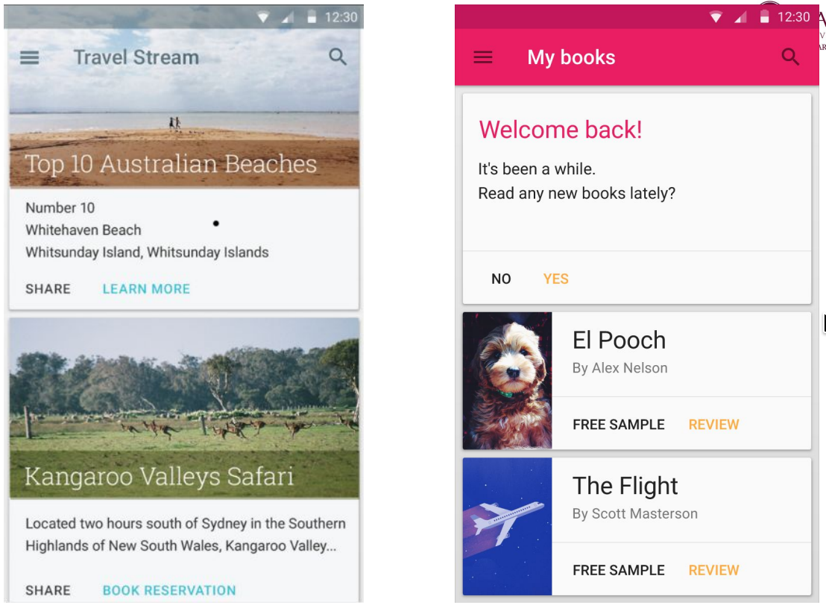
Task: Tap search icon in My books
Action: point(790,57)
